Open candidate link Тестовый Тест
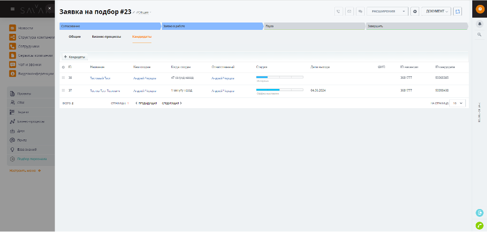The height and width of the screenshot is (232, 487). point(100,78)
